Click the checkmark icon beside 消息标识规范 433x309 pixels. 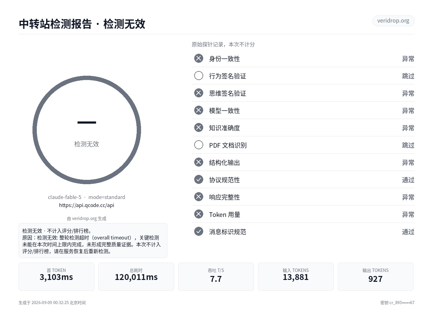point(199,231)
